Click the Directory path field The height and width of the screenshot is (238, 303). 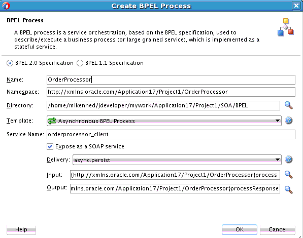(163, 105)
